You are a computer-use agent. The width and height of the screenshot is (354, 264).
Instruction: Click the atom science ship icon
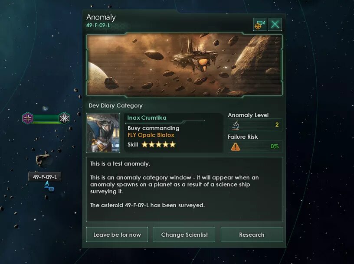pos(64,118)
